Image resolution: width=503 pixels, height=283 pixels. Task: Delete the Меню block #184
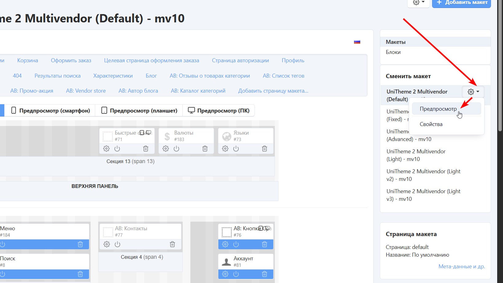tap(80, 244)
